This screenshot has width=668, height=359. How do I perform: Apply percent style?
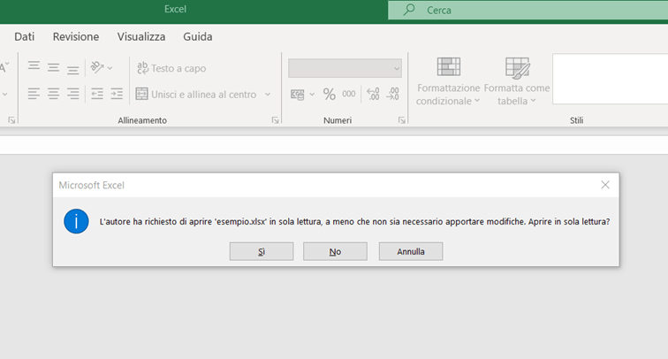[329, 95]
